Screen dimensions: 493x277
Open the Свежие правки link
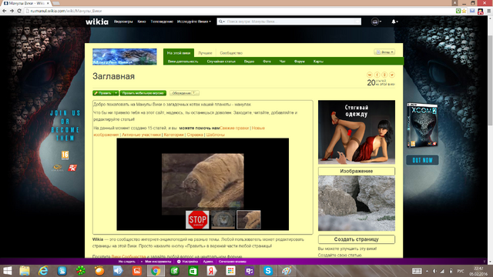pos(234,128)
